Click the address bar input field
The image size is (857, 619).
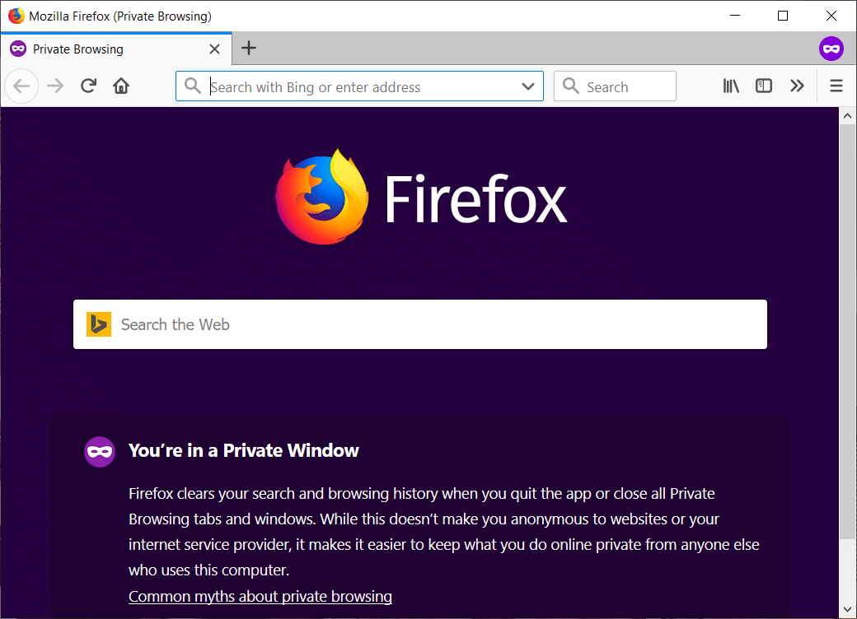click(363, 86)
